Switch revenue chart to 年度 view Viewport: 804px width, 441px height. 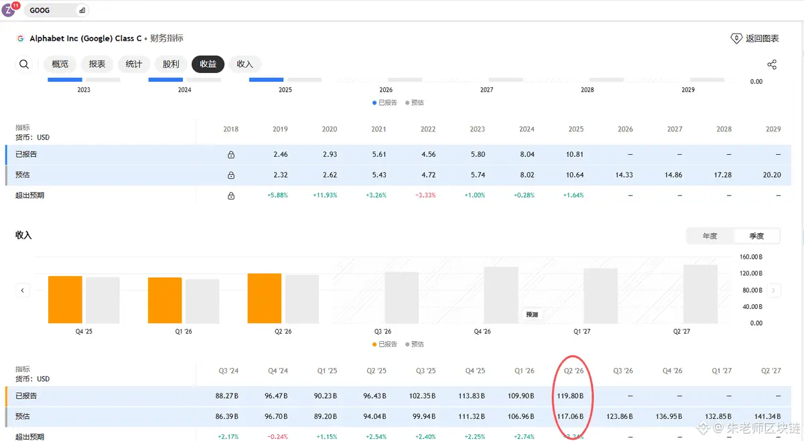[x=710, y=236]
